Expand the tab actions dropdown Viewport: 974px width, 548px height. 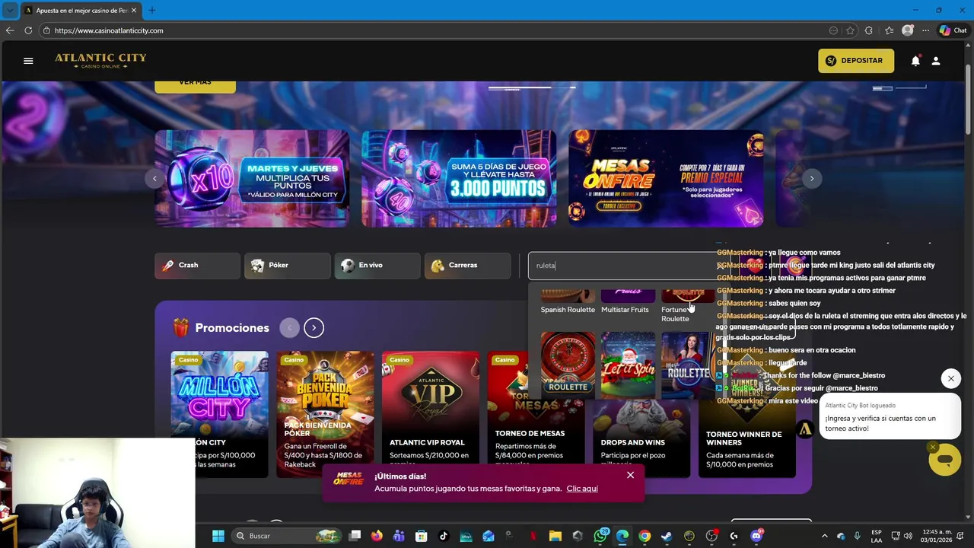click(10, 11)
